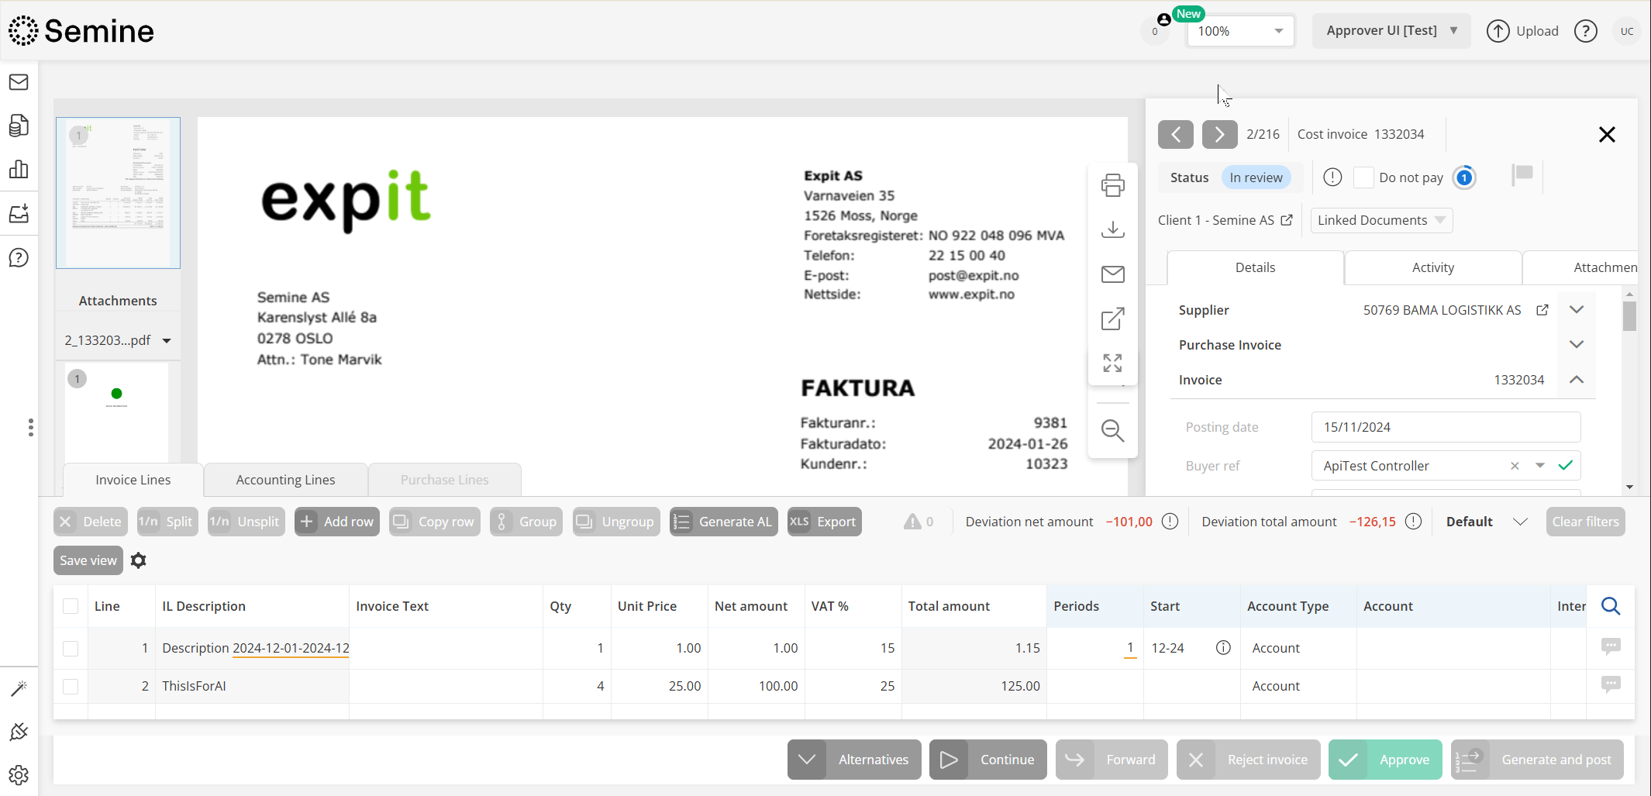Click the print document icon
Viewport: 1651px width, 796px height.
(x=1112, y=185)
